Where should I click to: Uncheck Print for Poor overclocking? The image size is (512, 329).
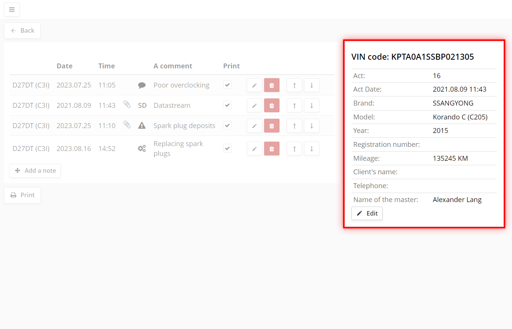[227, 85]
